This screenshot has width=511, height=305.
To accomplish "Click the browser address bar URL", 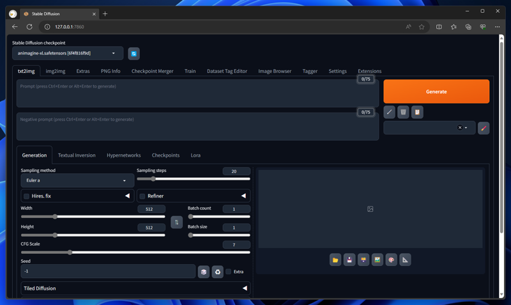I will [70, 27].
